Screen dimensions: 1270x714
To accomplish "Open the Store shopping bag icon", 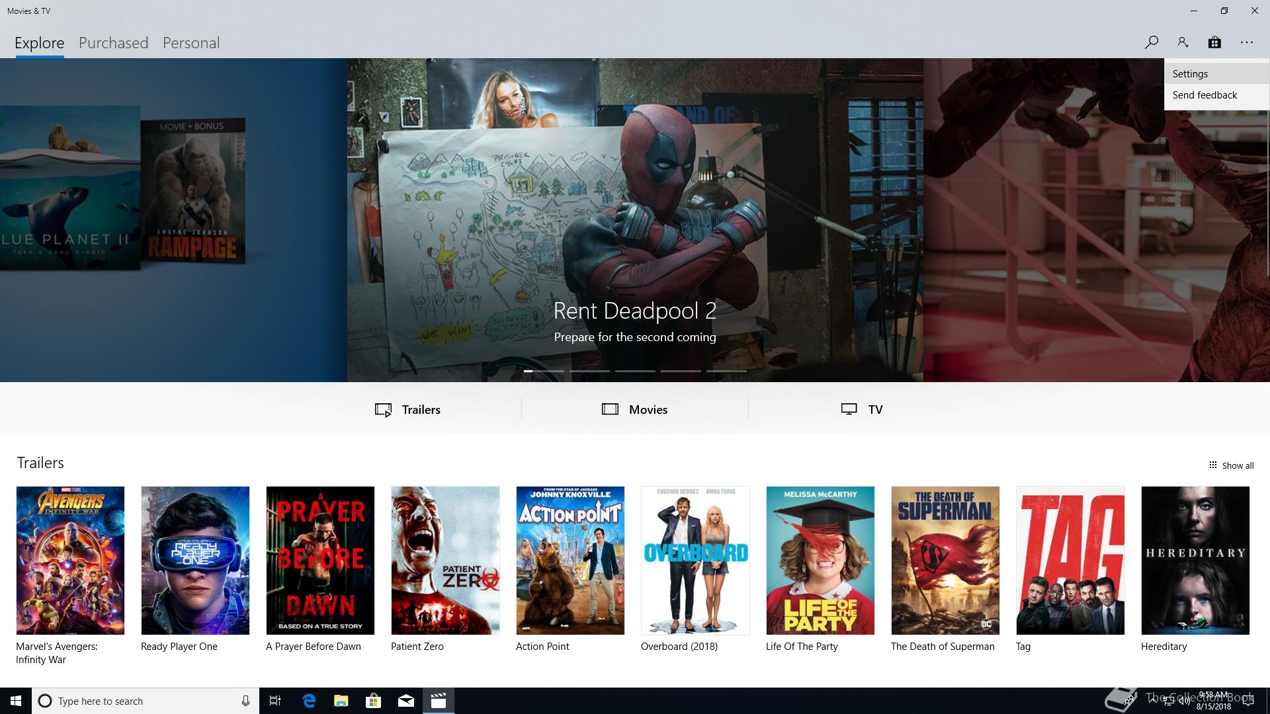I will pos(1214,42).
